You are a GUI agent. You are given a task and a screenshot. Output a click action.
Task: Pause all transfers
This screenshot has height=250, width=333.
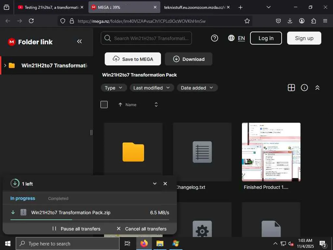point(76,229)
